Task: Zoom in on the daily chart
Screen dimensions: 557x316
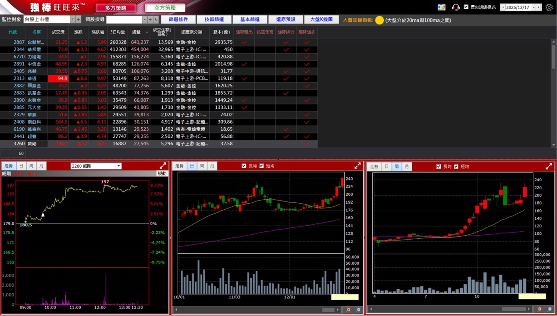Action: tap(349, 309)
